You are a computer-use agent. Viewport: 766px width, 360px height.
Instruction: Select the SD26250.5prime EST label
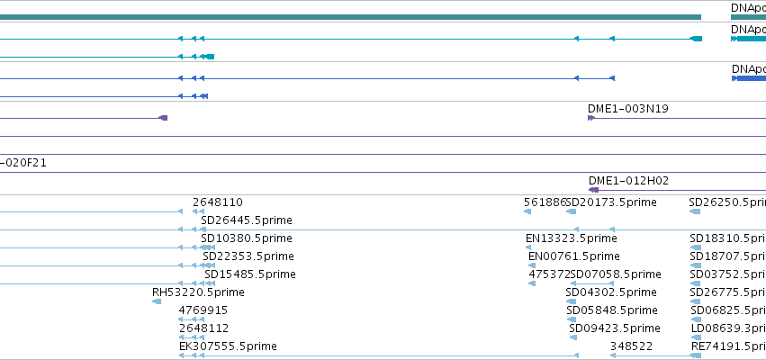coord(727,202)
